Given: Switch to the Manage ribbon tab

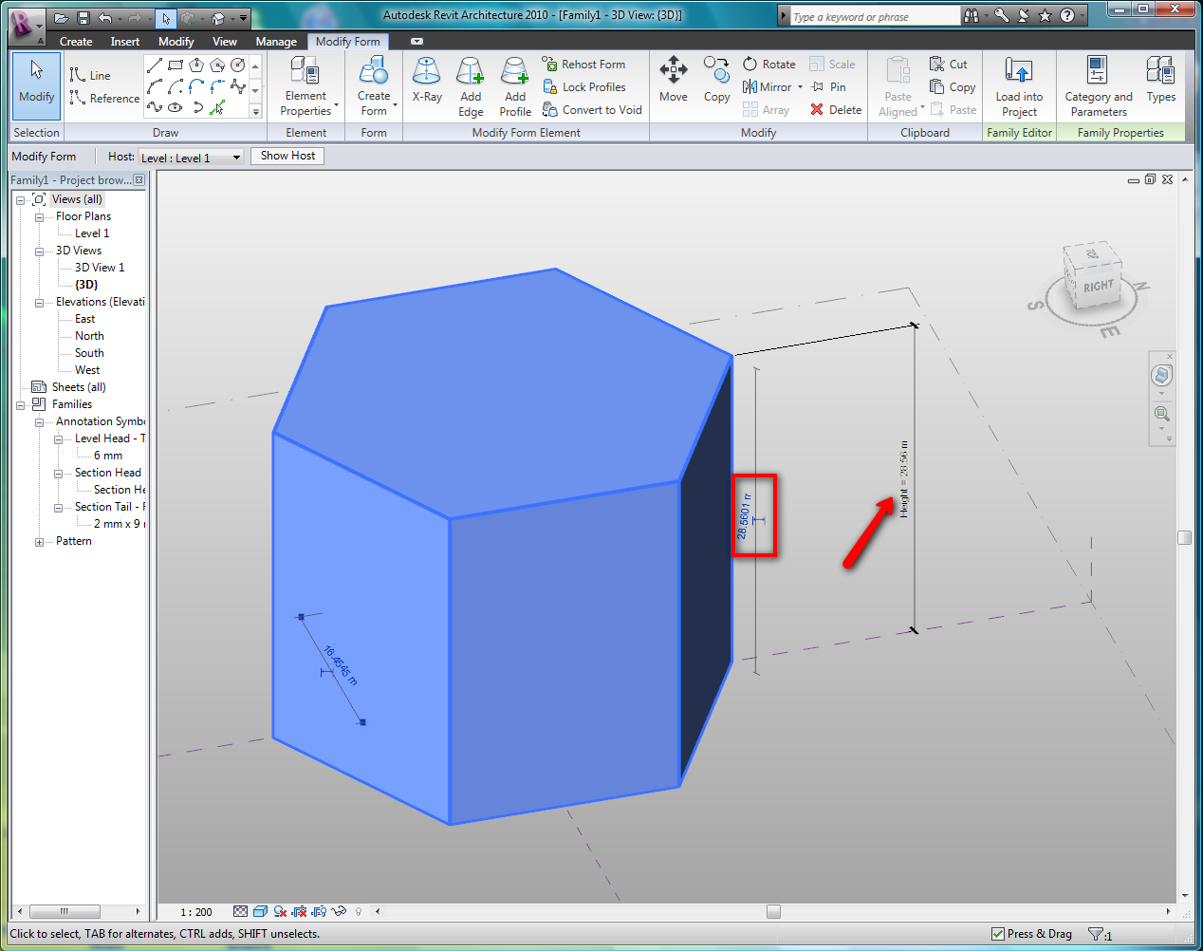Looking at the screenshot, I should tap(275, 42).
